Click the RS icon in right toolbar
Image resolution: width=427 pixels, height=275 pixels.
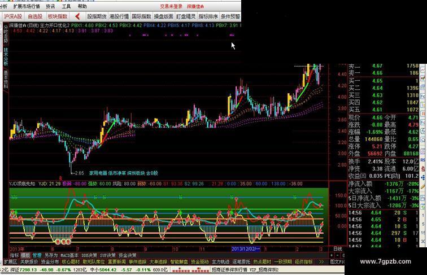tap(423, 160)
